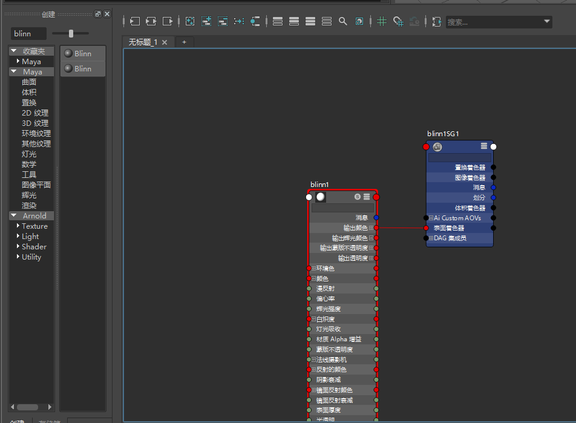576x423 pixels.
Task: Expand DAG 集成员 on blinn1SG1
Action: (431, 238)
